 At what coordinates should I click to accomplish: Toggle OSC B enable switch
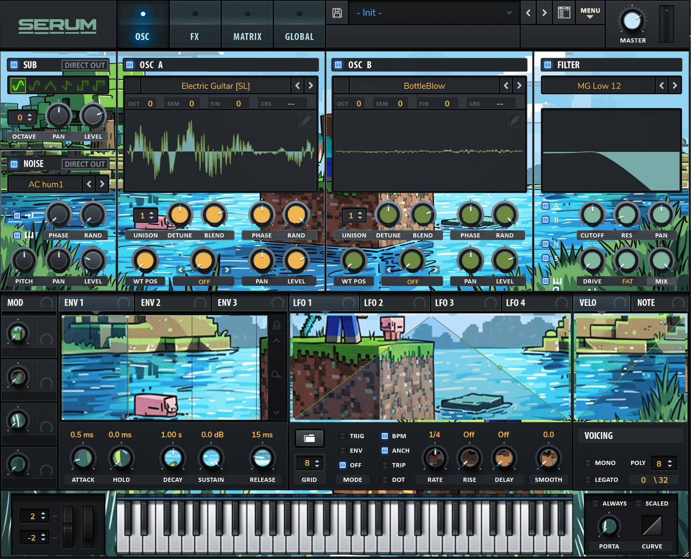[x=338, y=64]
